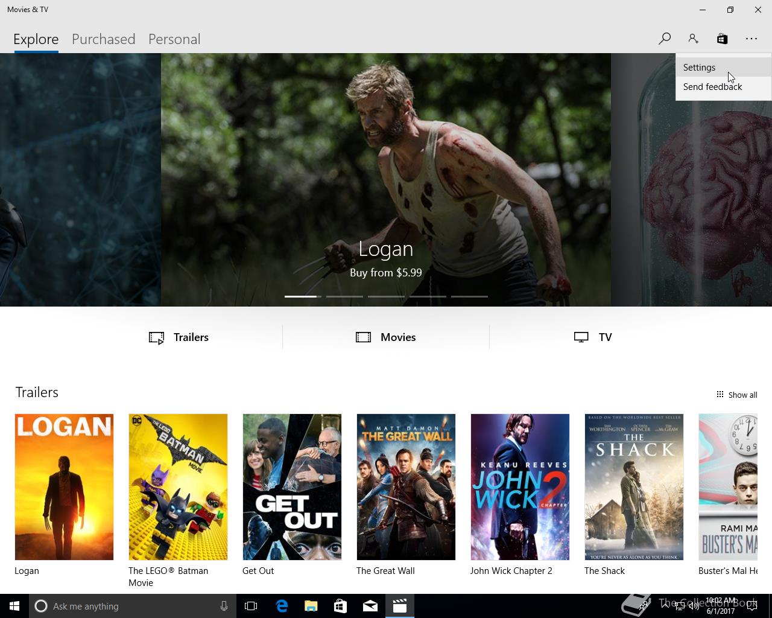Image resolution: width=772 pixels, height=618 pixels.
Task: Click 'The Shack' title text
Action: point(604,571)
